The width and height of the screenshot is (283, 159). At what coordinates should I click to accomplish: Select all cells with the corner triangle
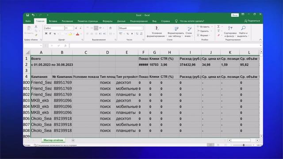pyautogui.click(x=27, y=53)
